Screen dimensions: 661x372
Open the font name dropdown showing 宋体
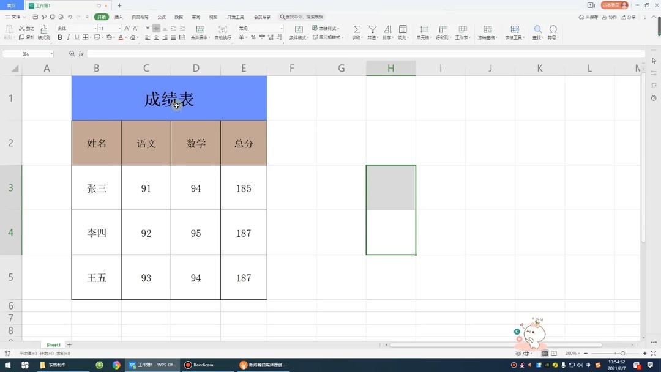(x=72, y=28)
